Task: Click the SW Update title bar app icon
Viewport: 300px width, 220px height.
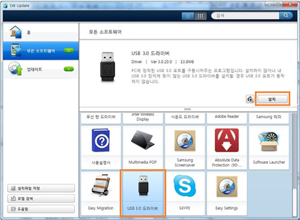Action: pyautogui.click(x=5, y=5)
